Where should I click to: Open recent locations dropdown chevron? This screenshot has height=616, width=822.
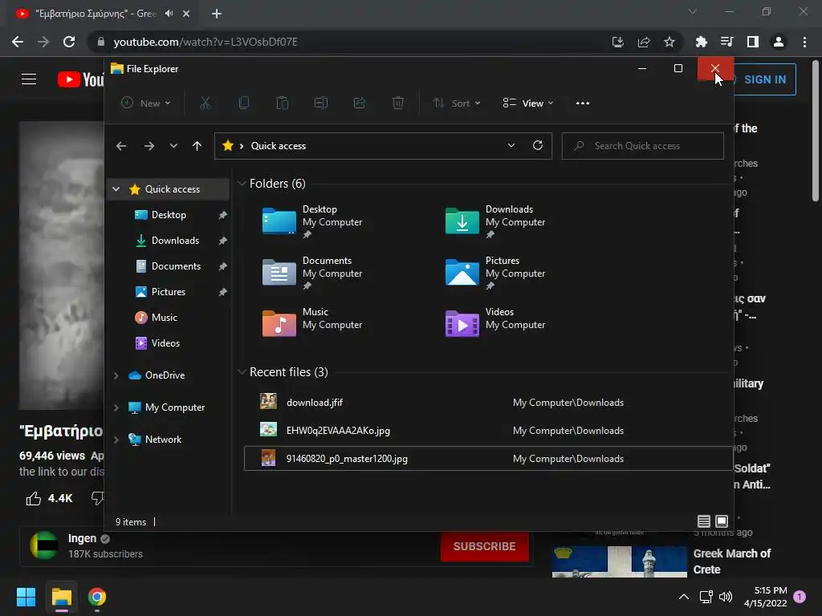173,146
